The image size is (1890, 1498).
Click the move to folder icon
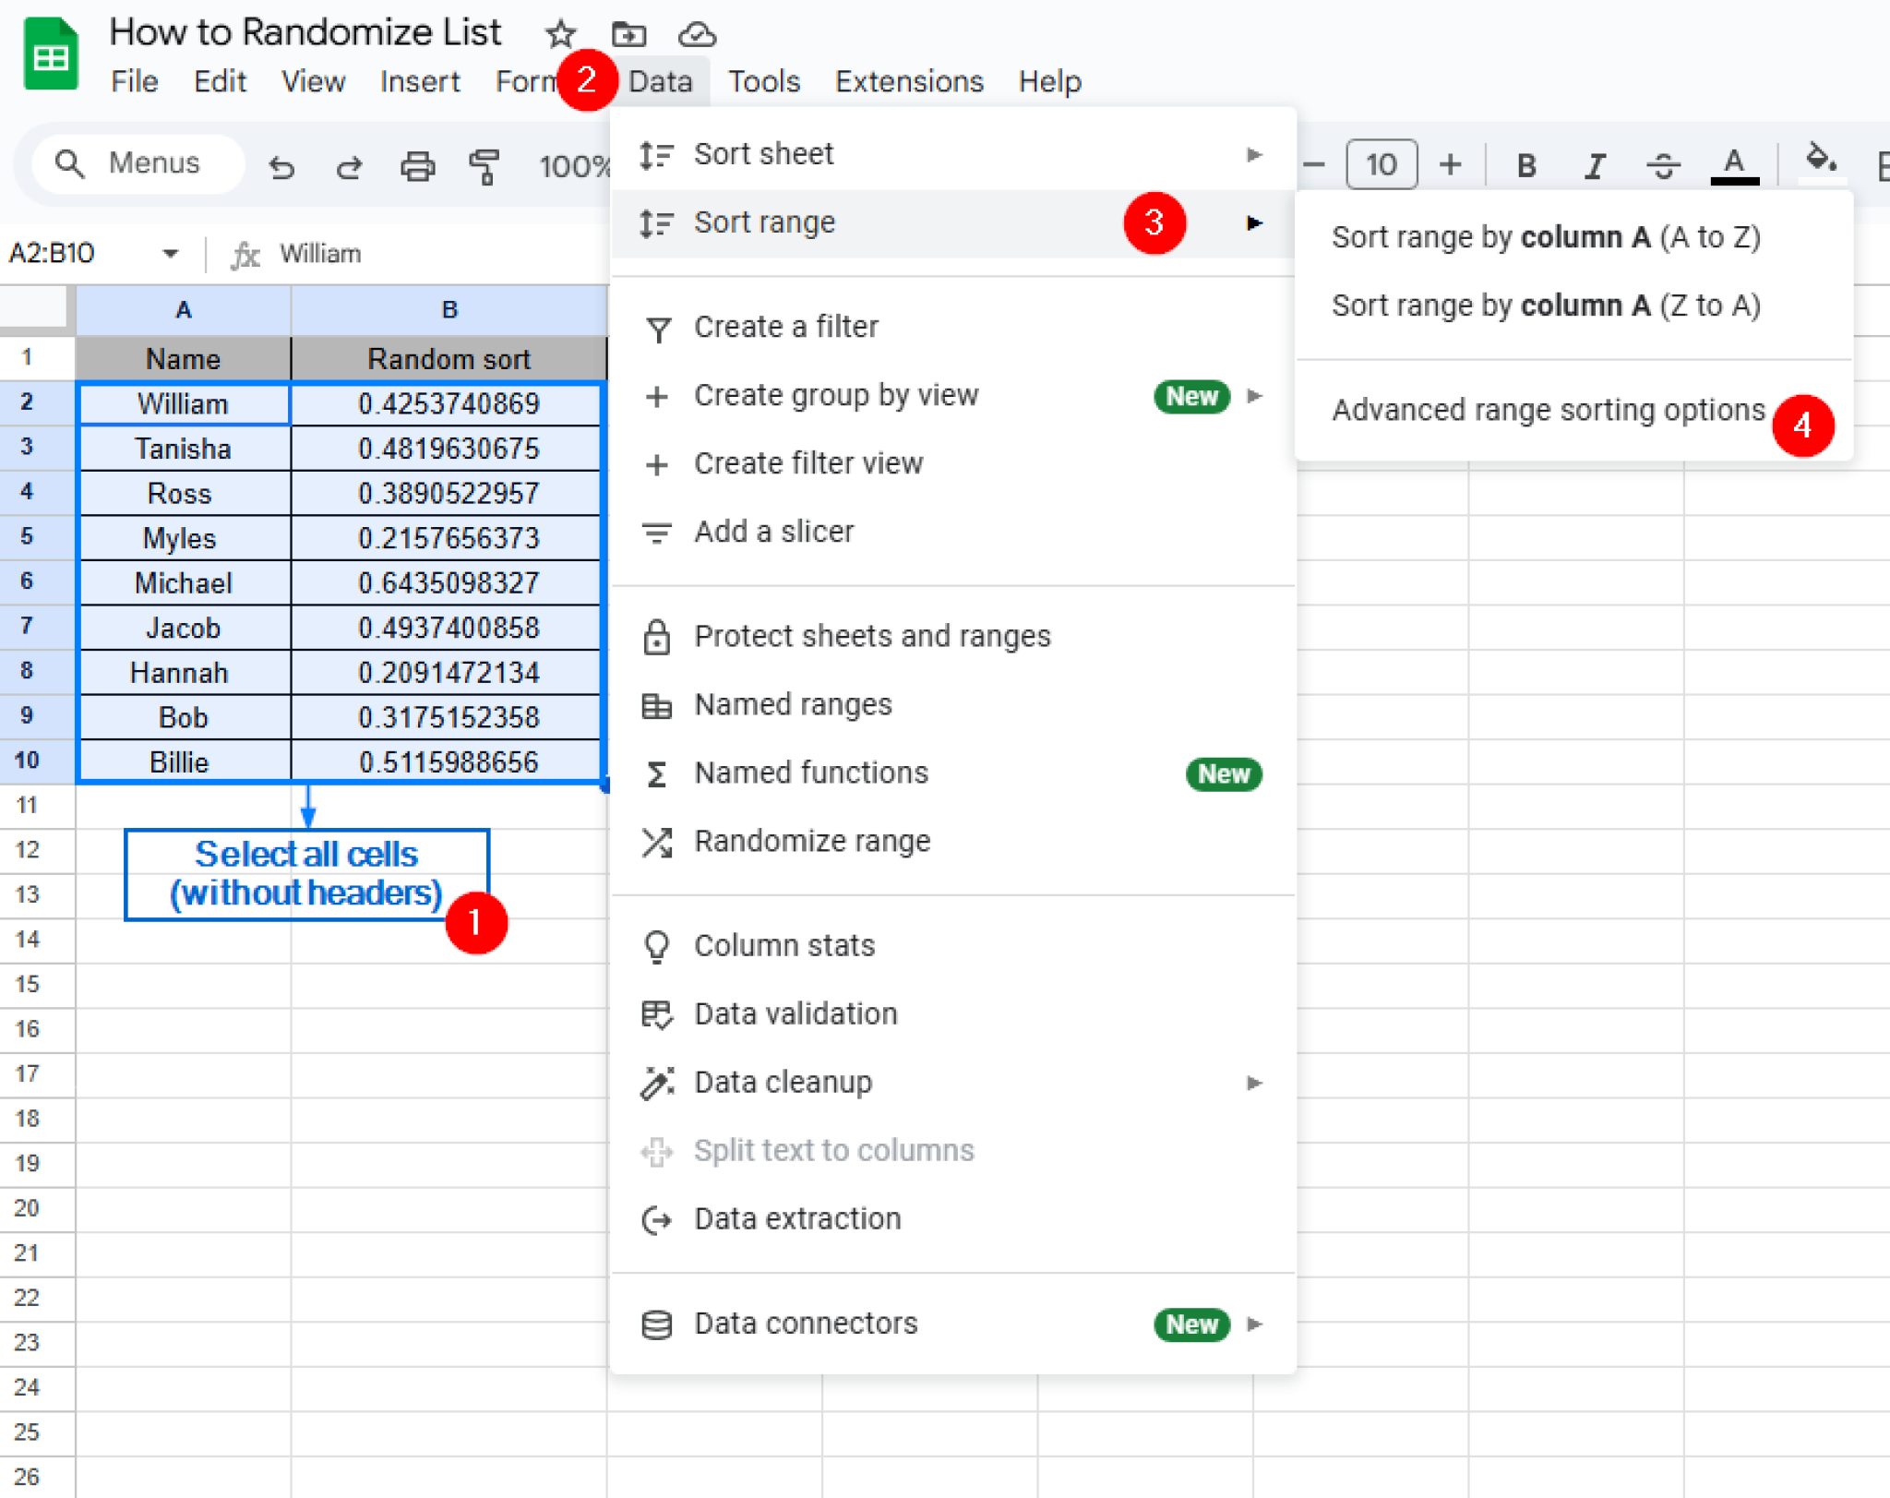pos(630,33)
